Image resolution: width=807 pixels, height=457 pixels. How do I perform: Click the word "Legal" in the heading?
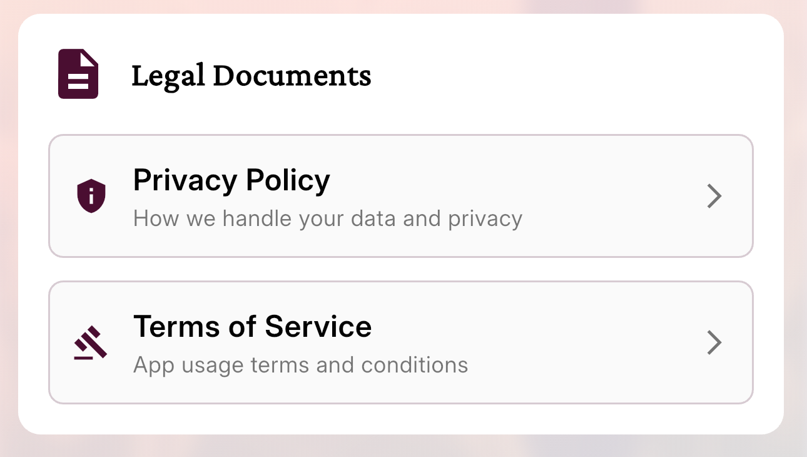168,76
